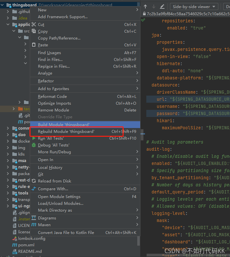Expand the dao module
This screenshot has width=230, height=257.
click(x=8, y=134)
